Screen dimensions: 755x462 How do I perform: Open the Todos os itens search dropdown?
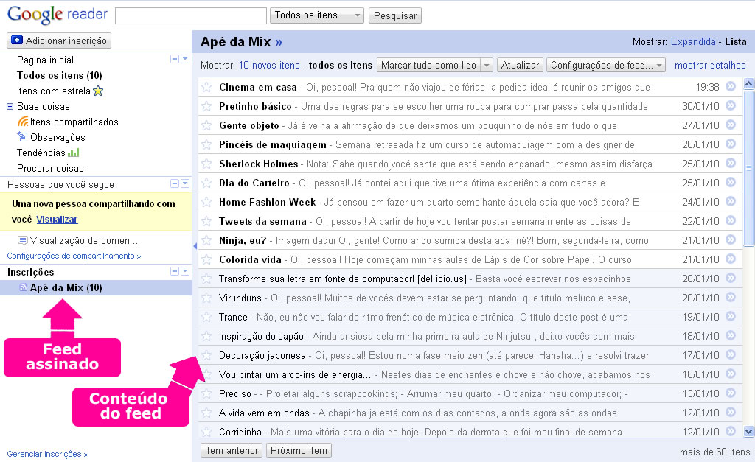(x=317, y=15)
